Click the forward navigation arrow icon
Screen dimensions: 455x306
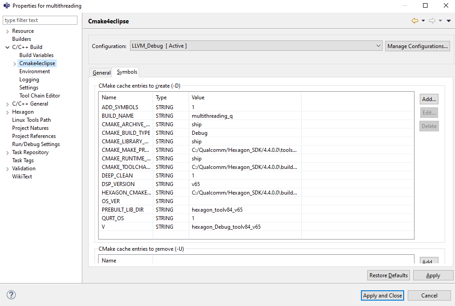(x=432, y=21)
